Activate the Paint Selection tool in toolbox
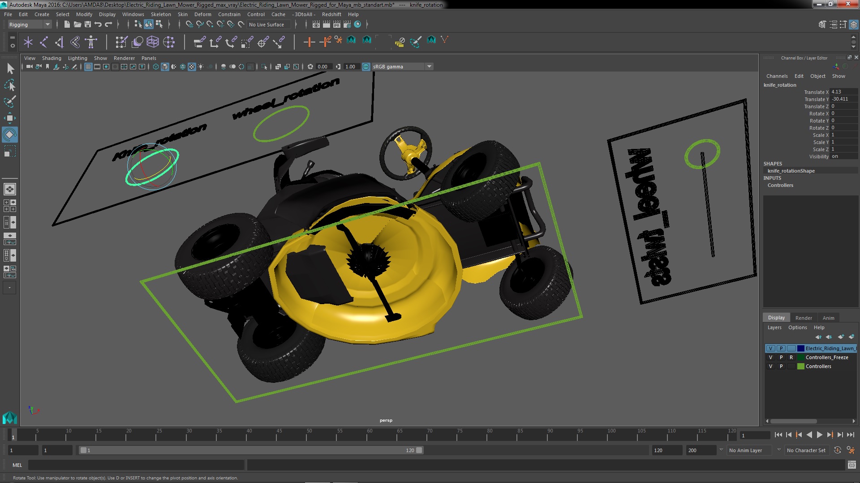The height and width of the screenshot is (483, 860). tap(10, 102)
